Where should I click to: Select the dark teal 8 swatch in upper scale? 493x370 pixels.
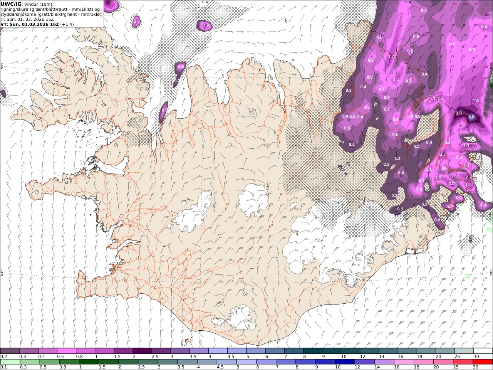[x=312, y=351]
